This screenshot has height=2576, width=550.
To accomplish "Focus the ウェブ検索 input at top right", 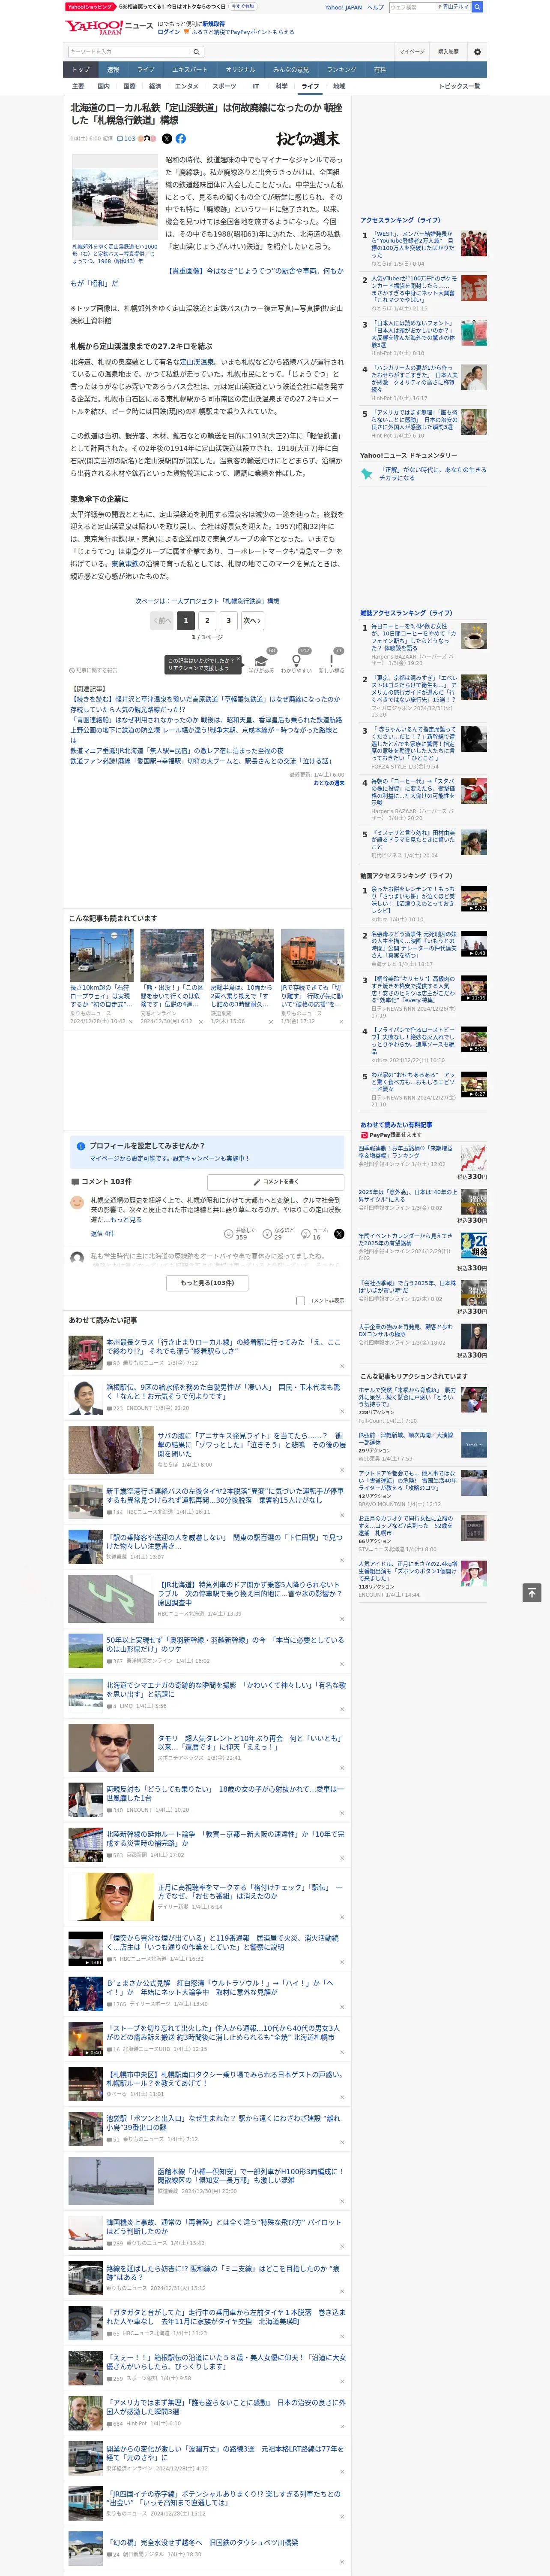I will [x=412, y=7].
